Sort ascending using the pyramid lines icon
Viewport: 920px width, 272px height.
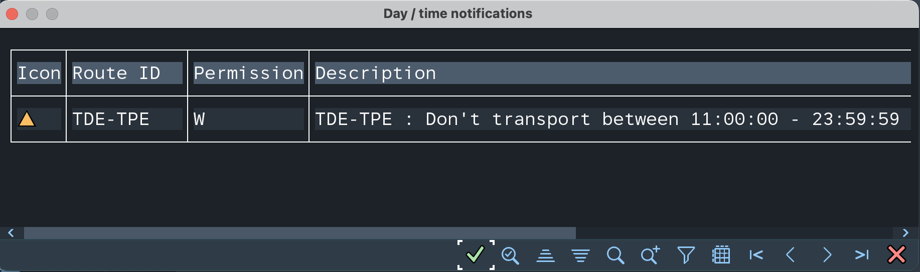[545, 255]
